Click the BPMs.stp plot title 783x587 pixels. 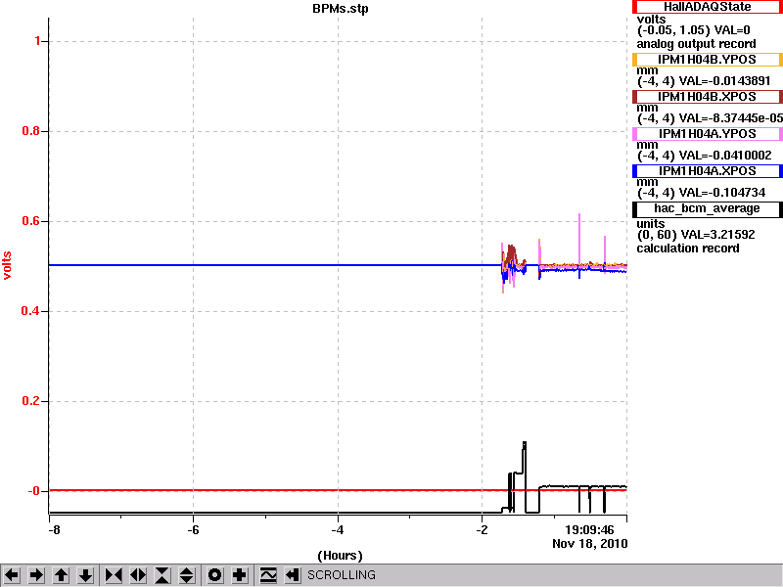(340, 9)
